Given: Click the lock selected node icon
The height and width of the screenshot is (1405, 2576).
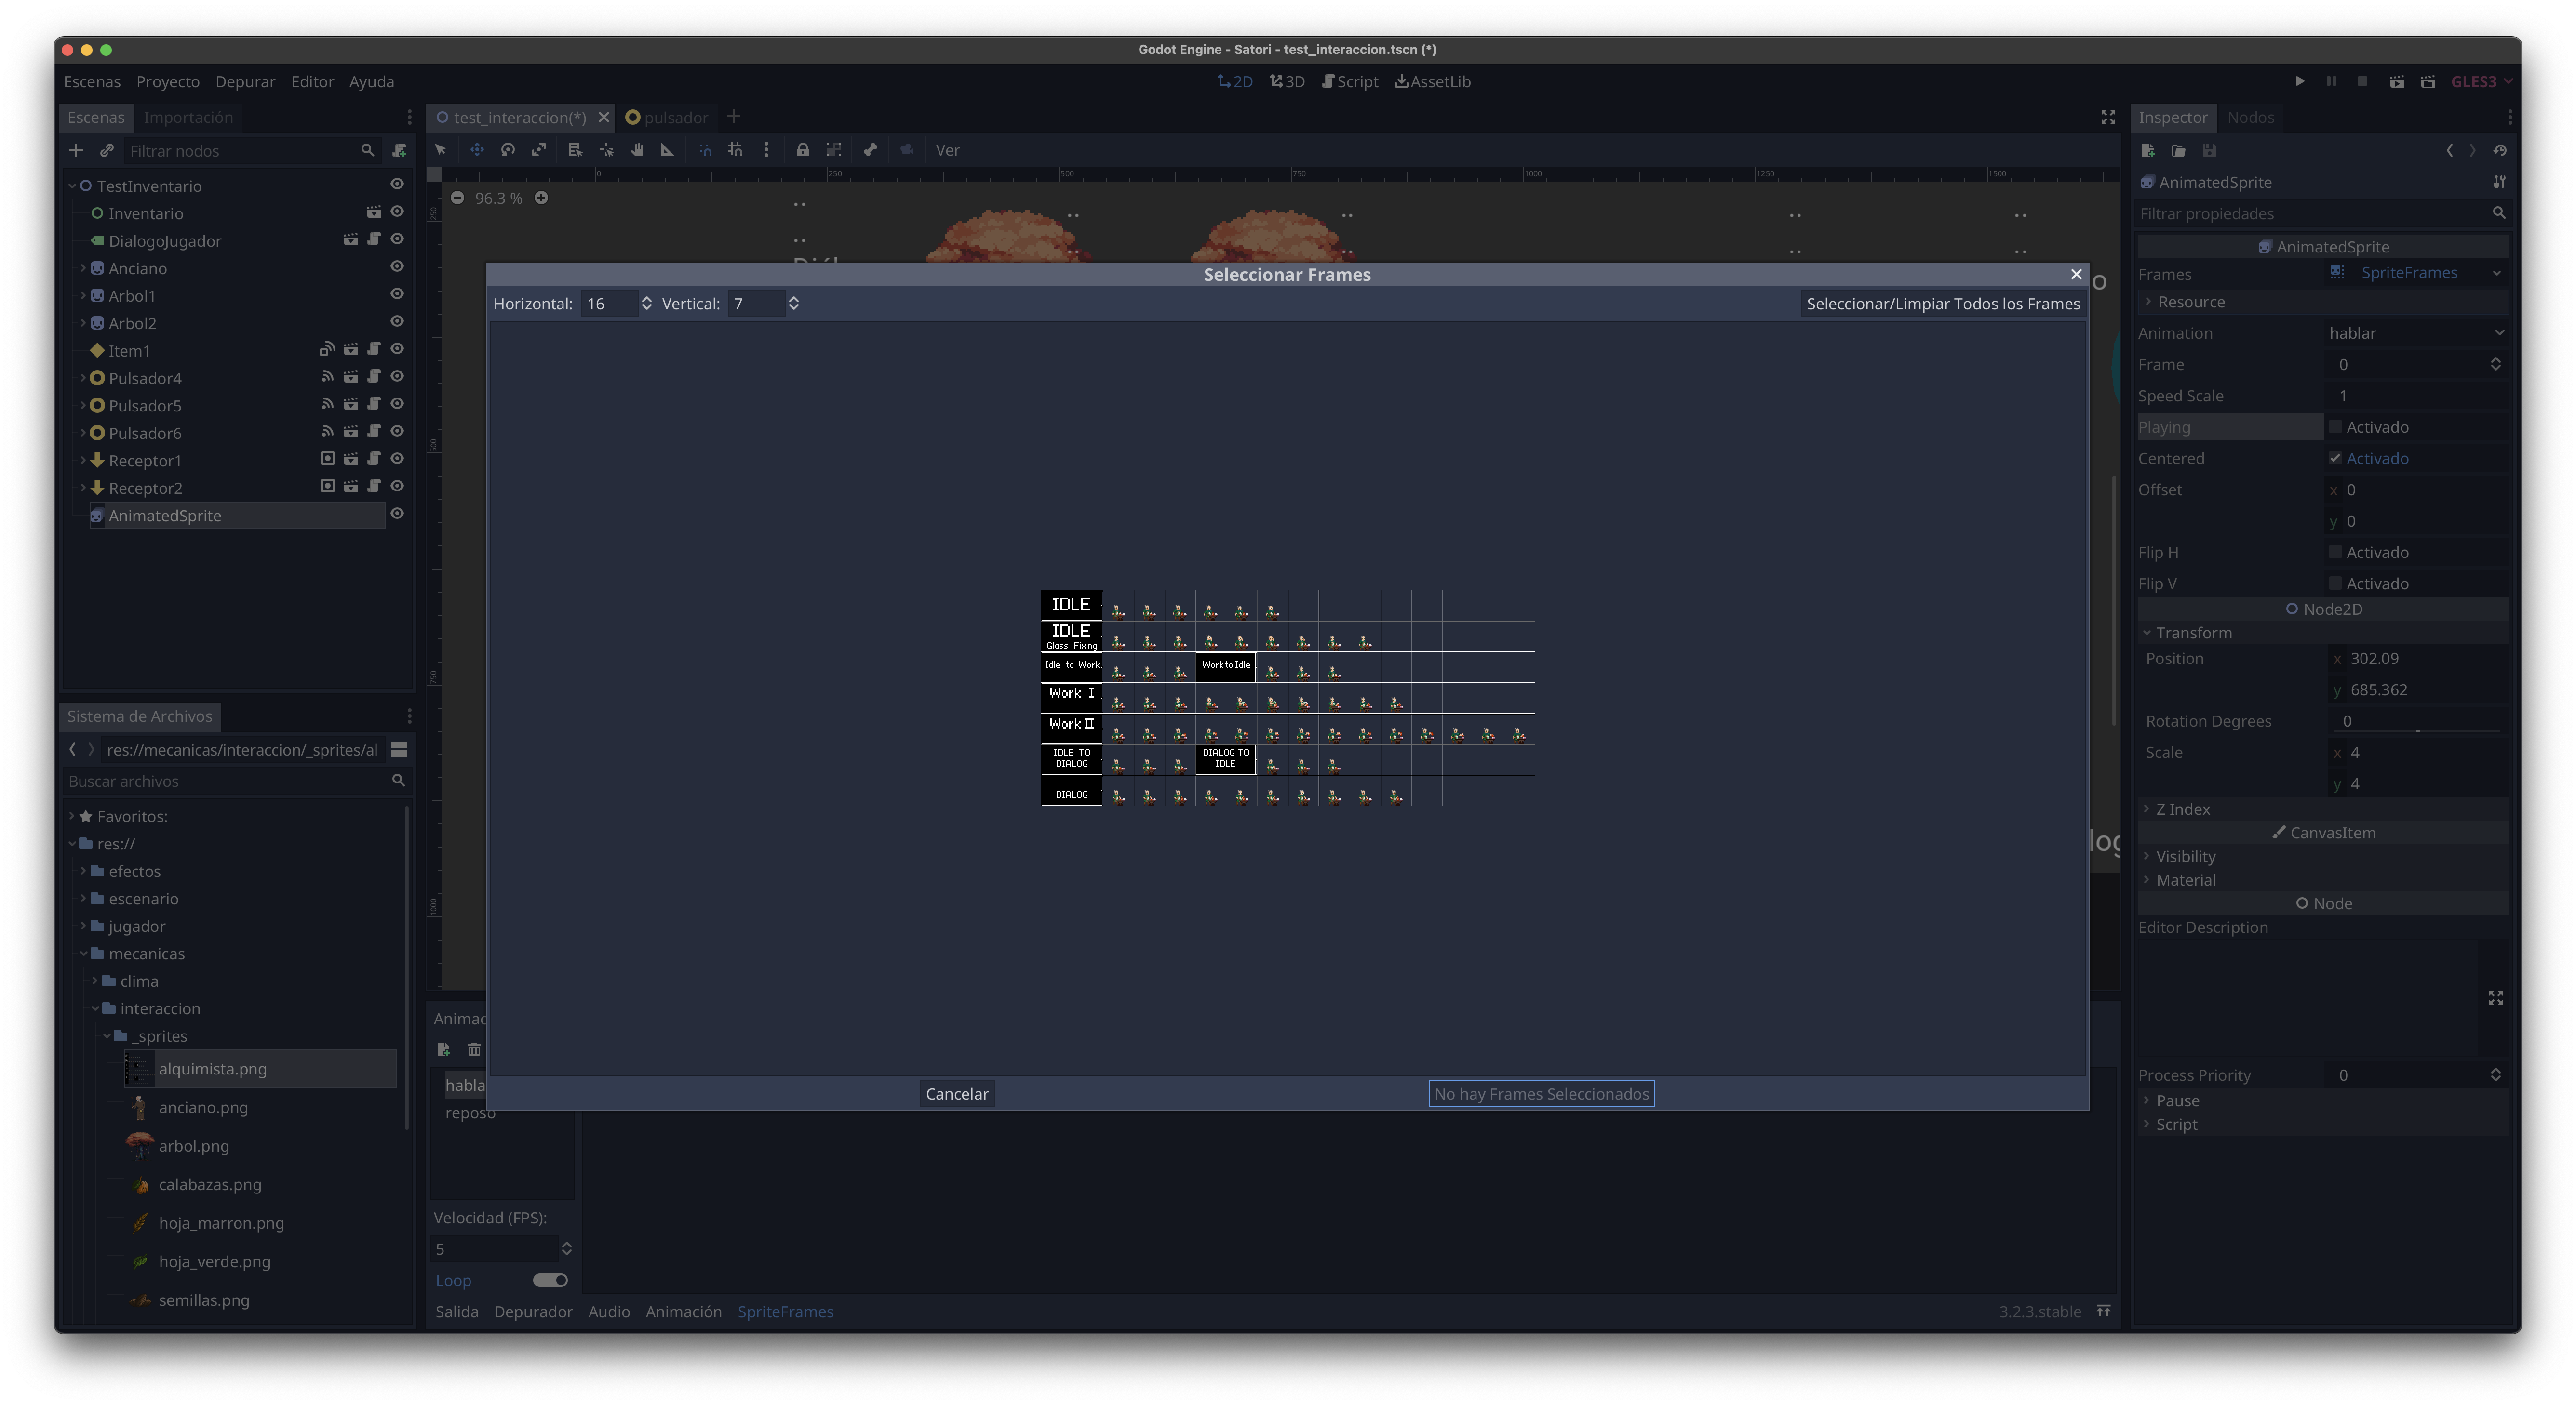Looking at the screenshot, I should tap(803, 150).
